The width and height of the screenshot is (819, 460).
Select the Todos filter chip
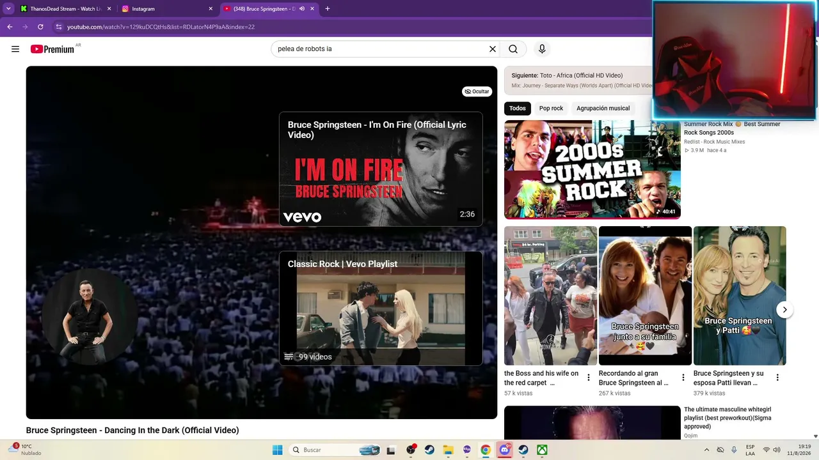(518, 108)
